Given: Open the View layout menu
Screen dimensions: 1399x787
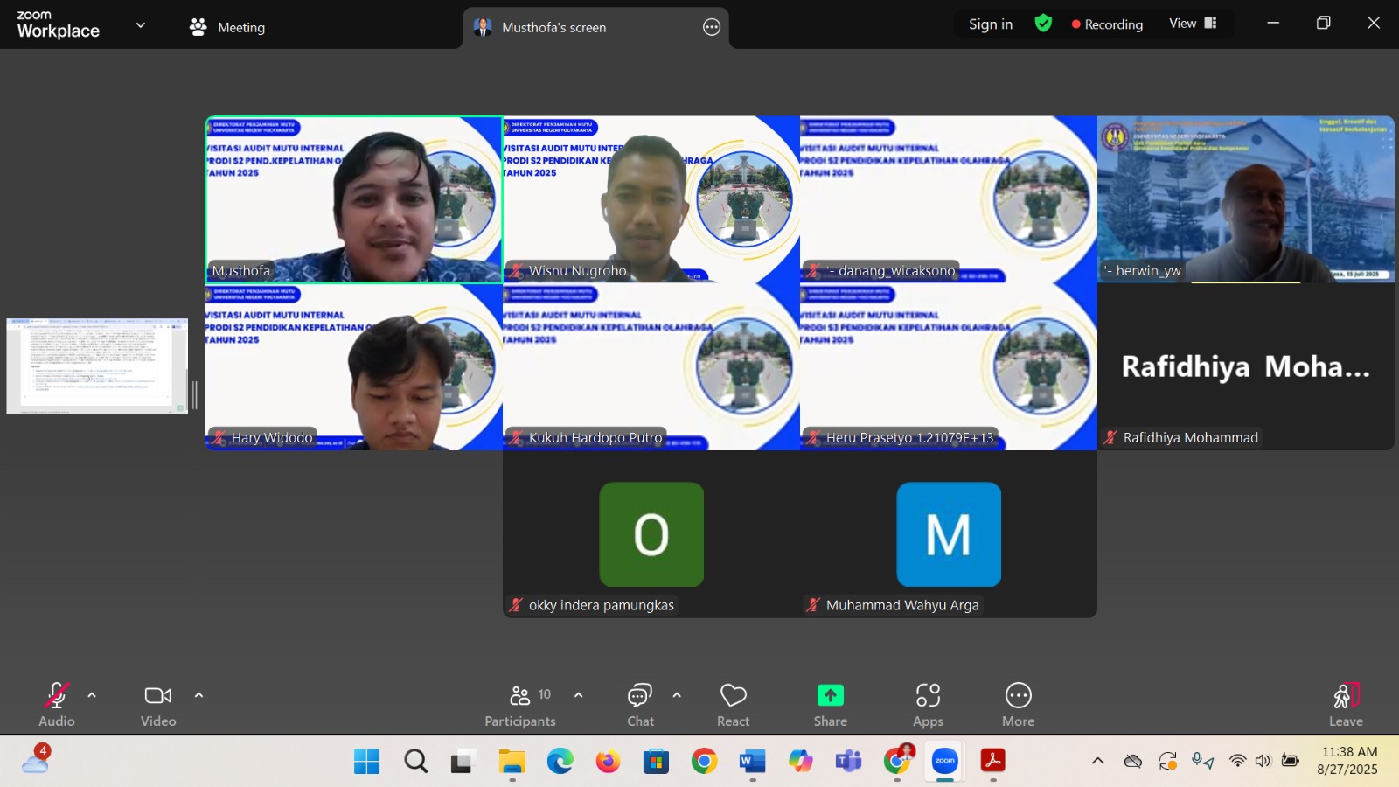Looking at the screenshot, I should coord(1193,24).
